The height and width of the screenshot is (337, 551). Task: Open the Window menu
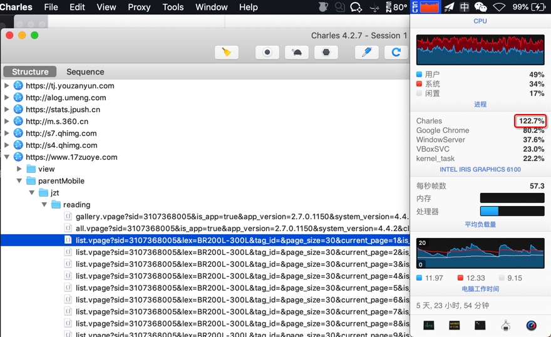click(212, 7)
